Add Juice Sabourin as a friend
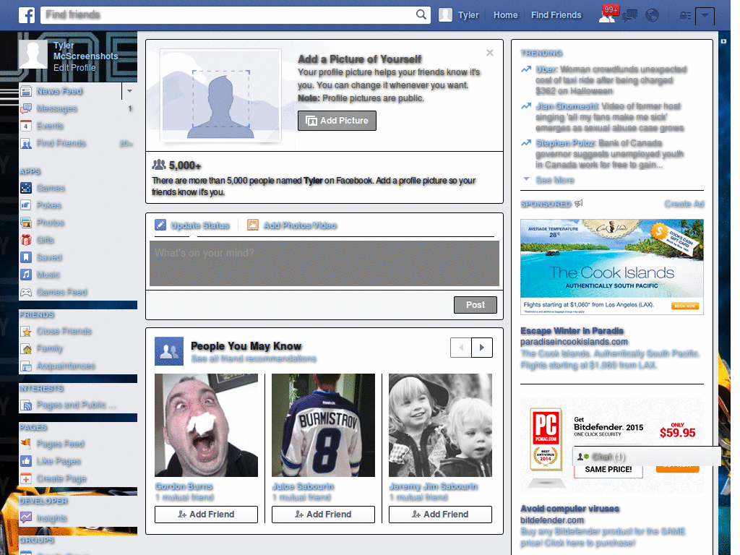Viewport: 740px width, 555px height. click(x=323, y=515)
